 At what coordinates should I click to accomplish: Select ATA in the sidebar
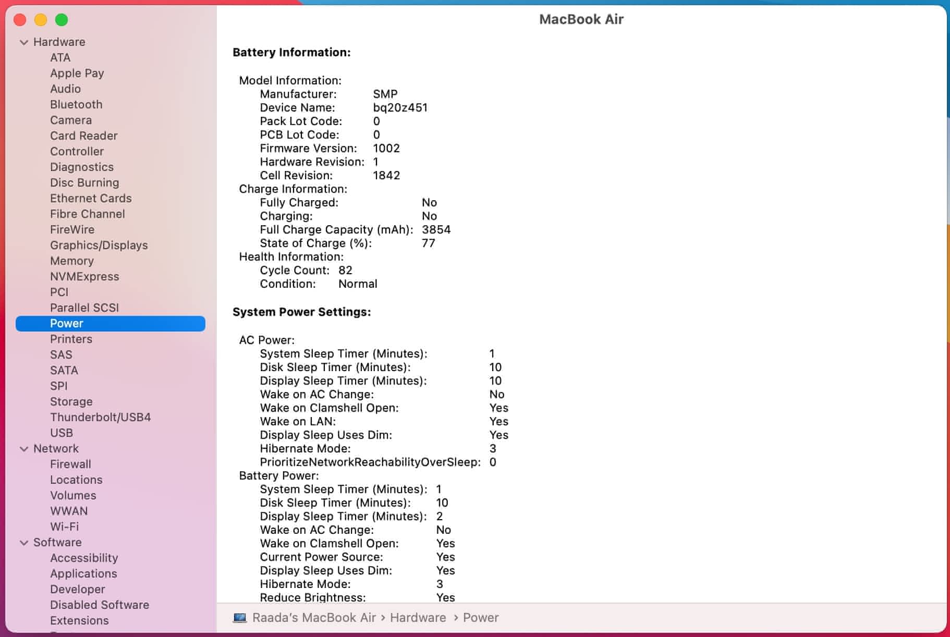60,57
